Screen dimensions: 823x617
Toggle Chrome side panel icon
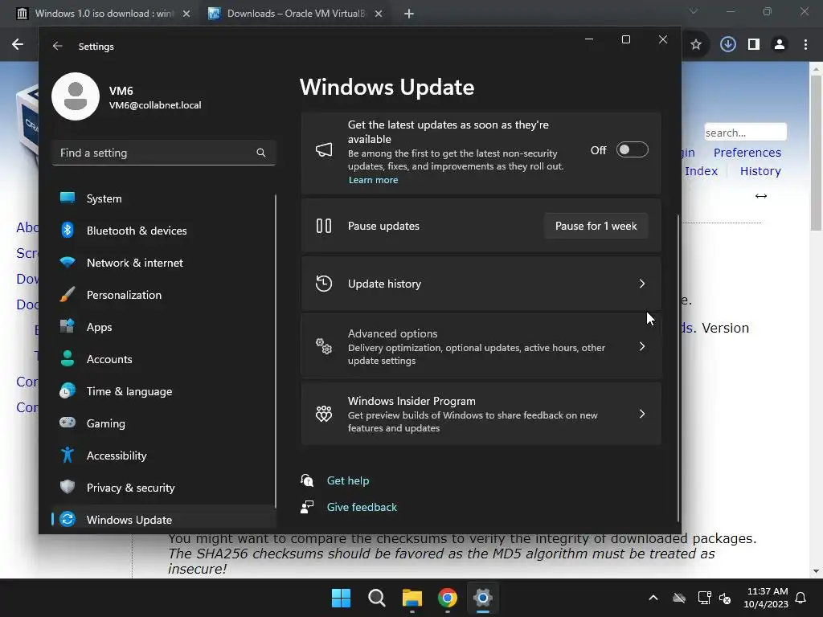pos(754,45)
